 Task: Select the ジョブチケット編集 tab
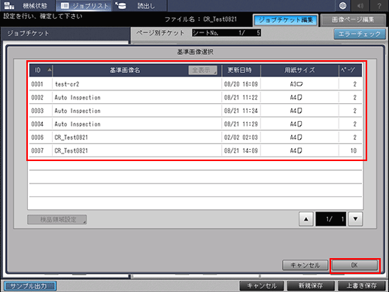click(285, 20)
